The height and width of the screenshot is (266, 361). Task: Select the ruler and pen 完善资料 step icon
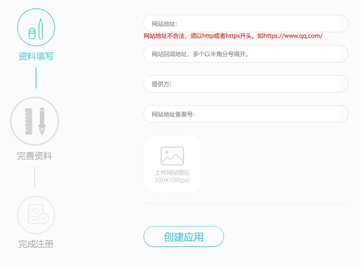35,121
